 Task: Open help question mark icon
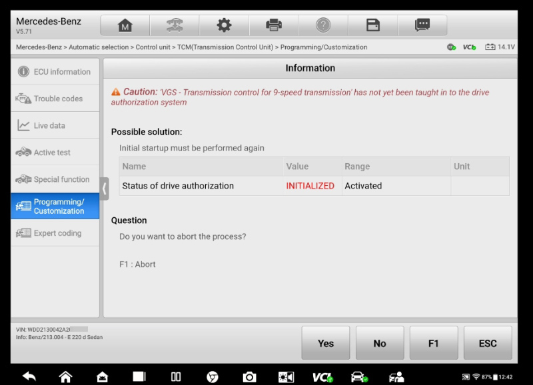pos(323,25)
